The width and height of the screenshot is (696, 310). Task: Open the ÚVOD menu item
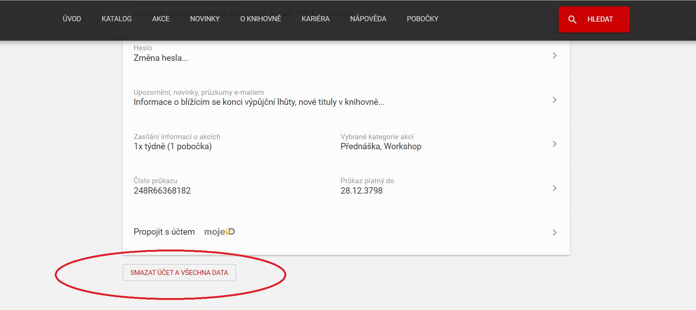coord(72,19)
